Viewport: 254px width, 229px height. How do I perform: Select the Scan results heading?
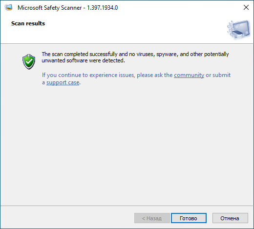(28, 23)
